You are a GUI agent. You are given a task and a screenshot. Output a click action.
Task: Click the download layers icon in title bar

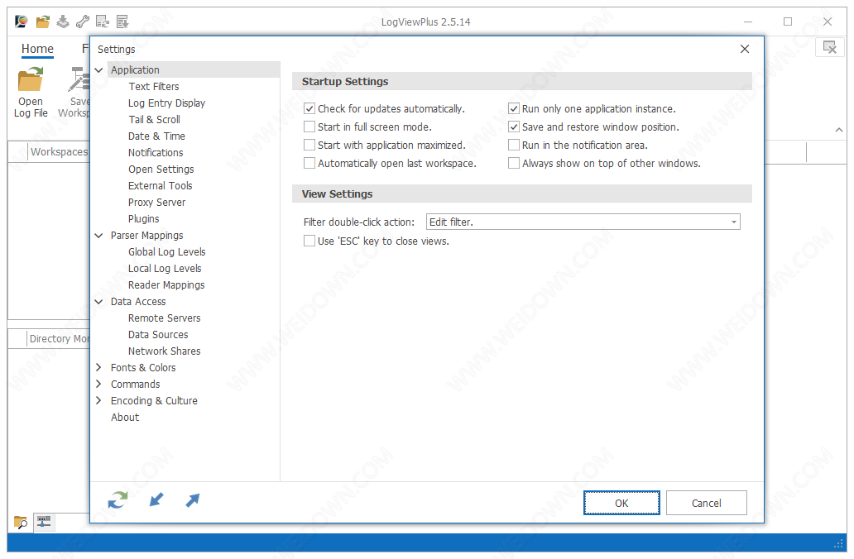click(63, 21)
